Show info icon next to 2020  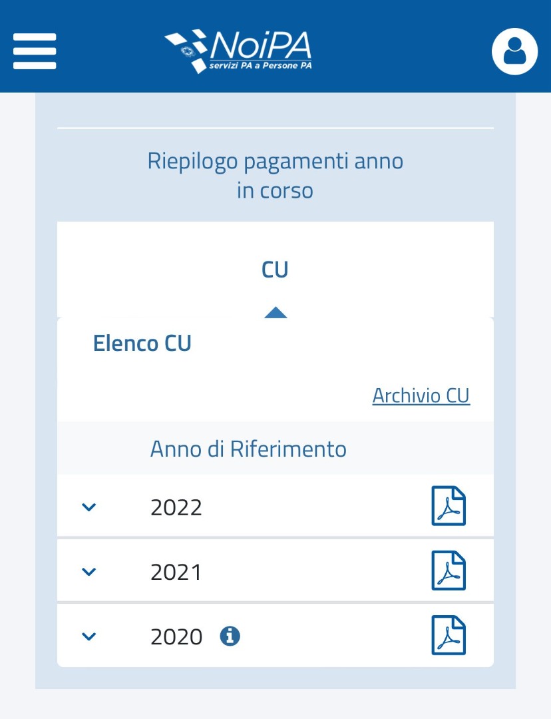(230, 636)
